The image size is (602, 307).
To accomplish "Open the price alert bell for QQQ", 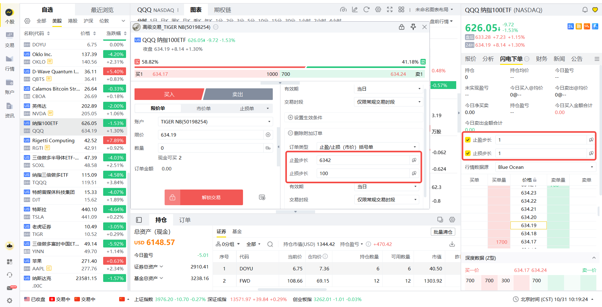I will point(585,10).
